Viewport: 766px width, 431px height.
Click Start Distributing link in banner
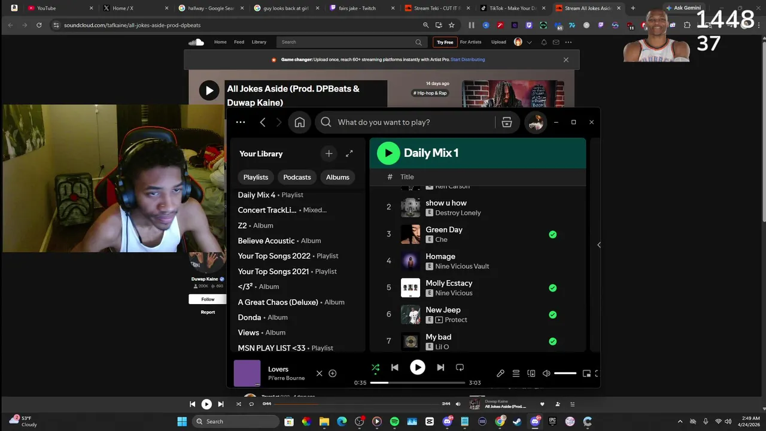pos(468,60)
